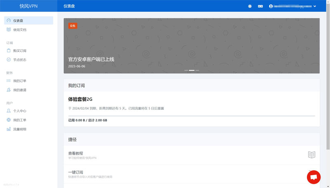Click the 节点状态 checkmark icon
The image size is (330, 188).
(9, 60)
